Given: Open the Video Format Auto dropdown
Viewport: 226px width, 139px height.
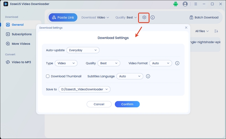Looking at the screenshot, I should 160,63.
